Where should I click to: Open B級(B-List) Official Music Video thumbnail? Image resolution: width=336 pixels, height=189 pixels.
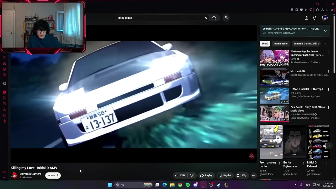(x=274, y=114)
